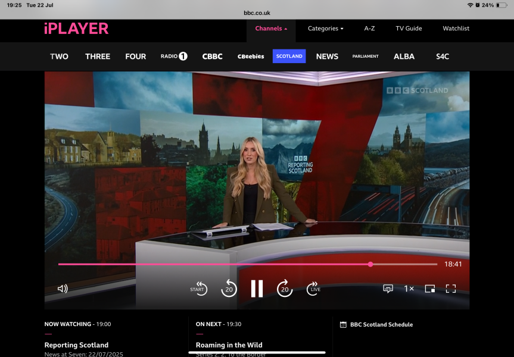Open the Categories dropdown menu
The width and height of the screenshot is (514, 357).
point(326,29)
